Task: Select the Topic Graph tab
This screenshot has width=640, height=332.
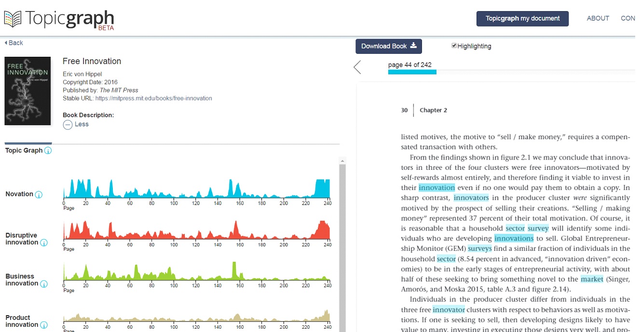Action: 24,150
